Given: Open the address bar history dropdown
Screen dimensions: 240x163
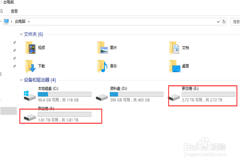Looking at the screenshot, I should pyautogui.click(x=218, y=22).
